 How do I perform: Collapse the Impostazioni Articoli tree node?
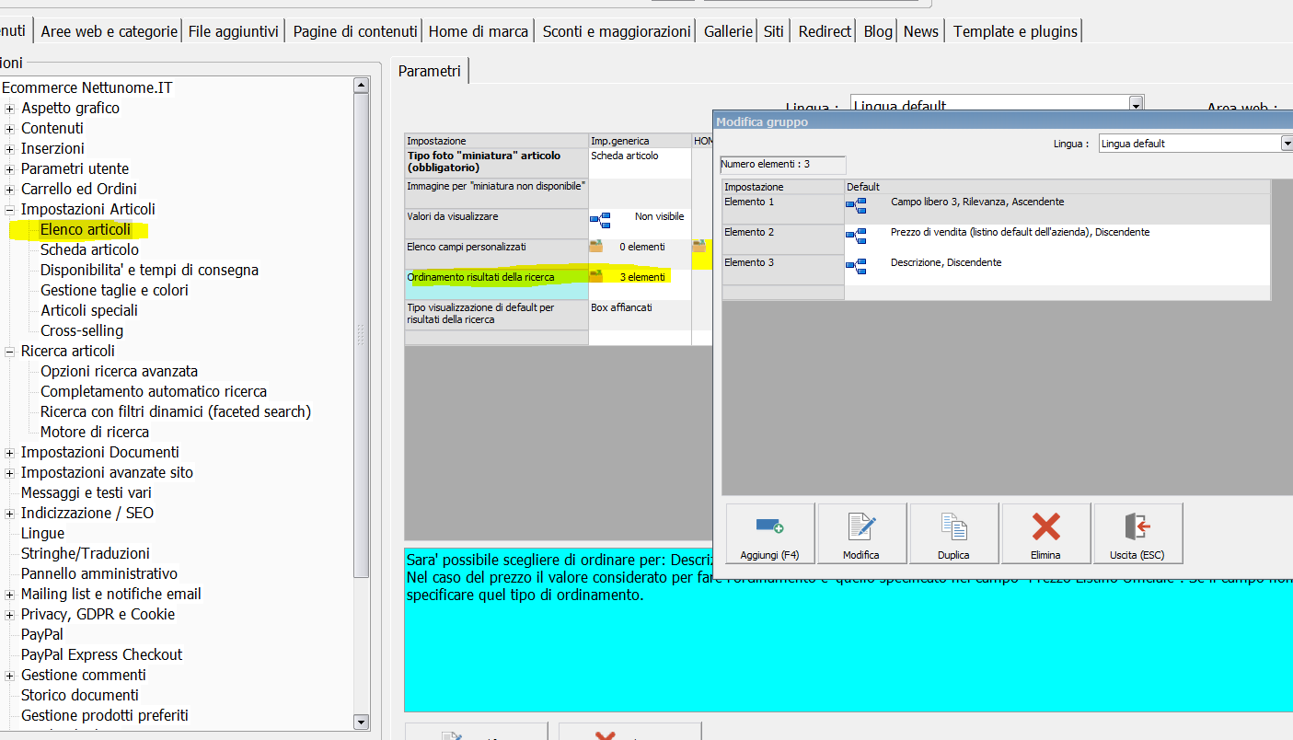(x=10, y=210)
